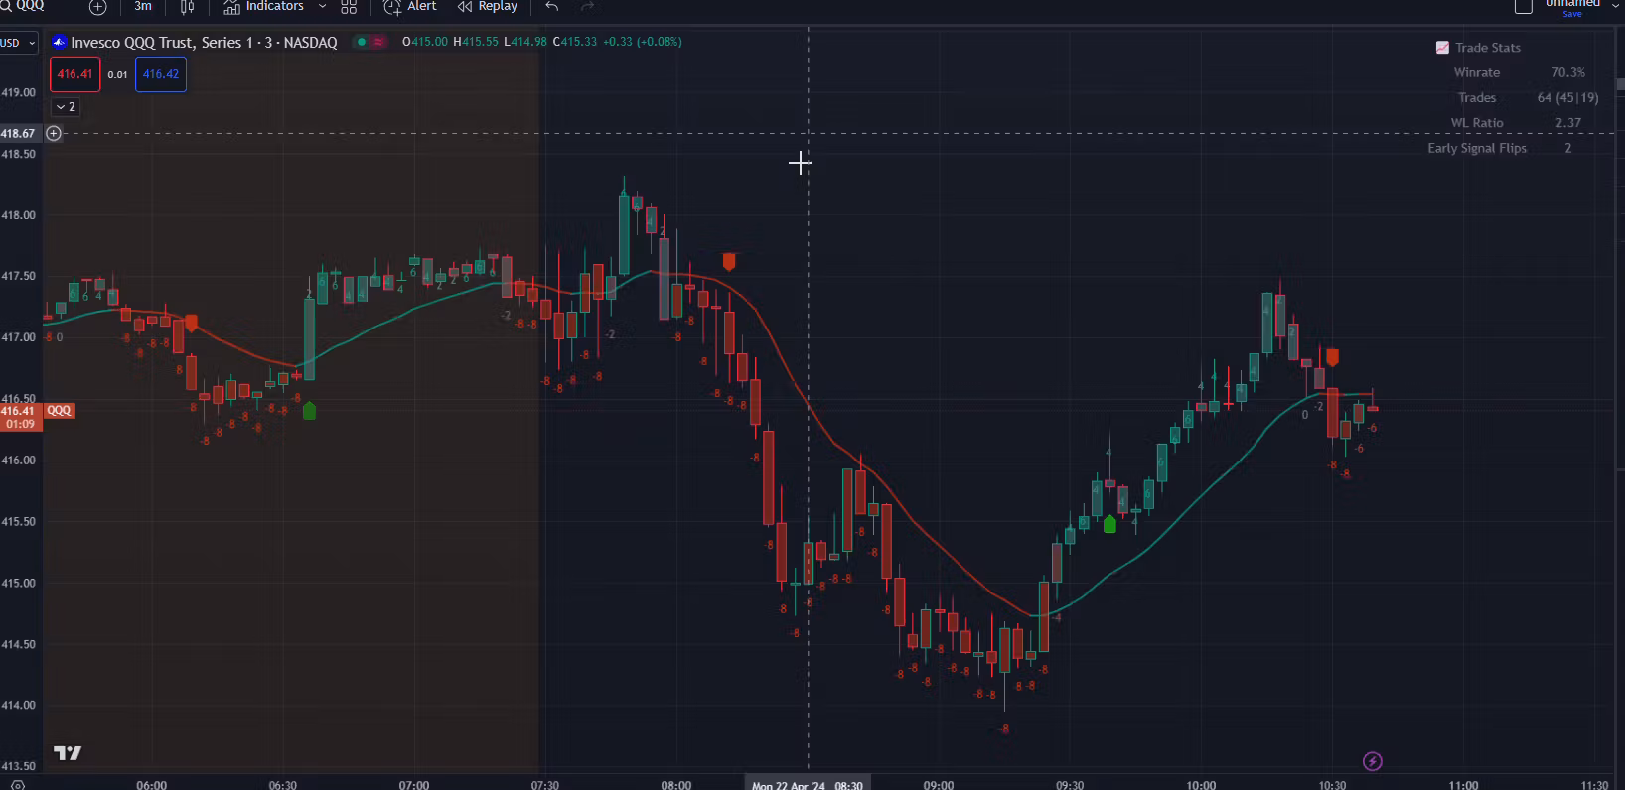Click the Trade Stats chart icon

pos(1442,48)
